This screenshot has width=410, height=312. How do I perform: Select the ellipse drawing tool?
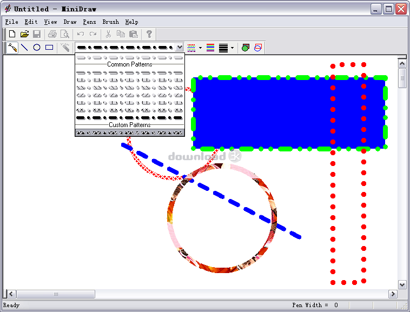(x=37, y=48)
